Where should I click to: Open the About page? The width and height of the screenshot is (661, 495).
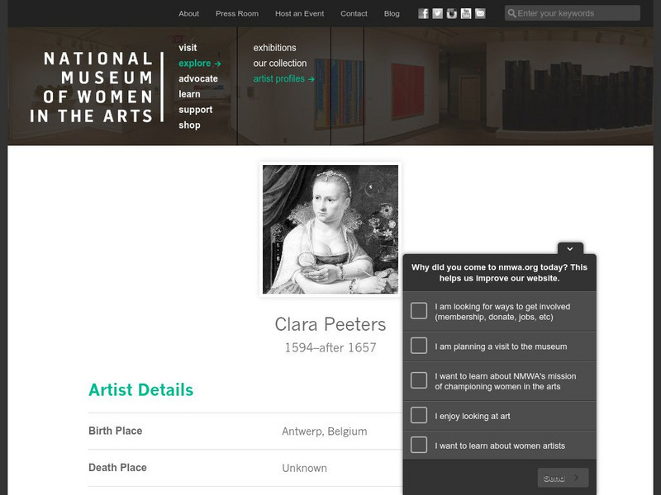188,13
